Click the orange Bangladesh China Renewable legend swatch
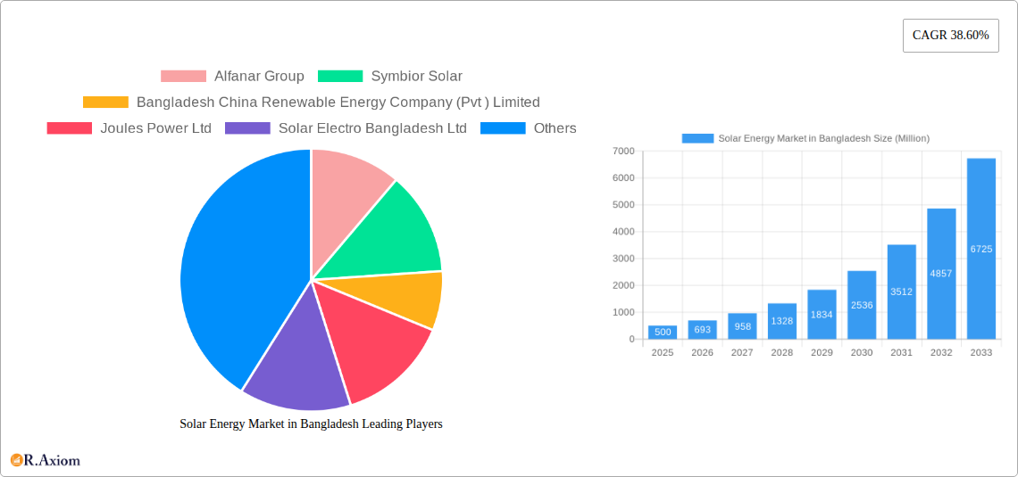The image size is (1018, 477). coord(106,103)
